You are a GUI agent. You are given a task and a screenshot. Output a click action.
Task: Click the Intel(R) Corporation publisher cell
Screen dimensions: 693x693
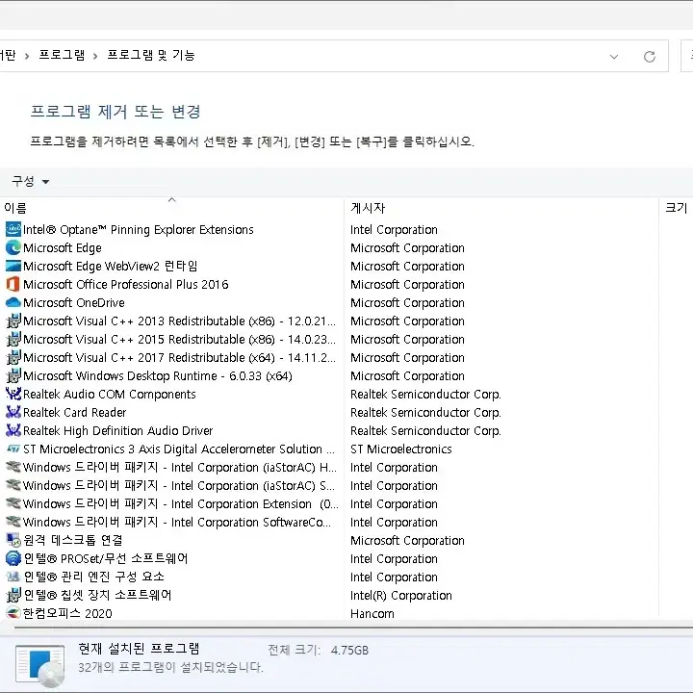[x=400, y=596]
